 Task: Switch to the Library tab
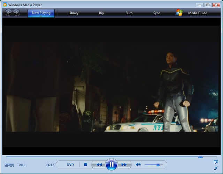click(74, 13)
